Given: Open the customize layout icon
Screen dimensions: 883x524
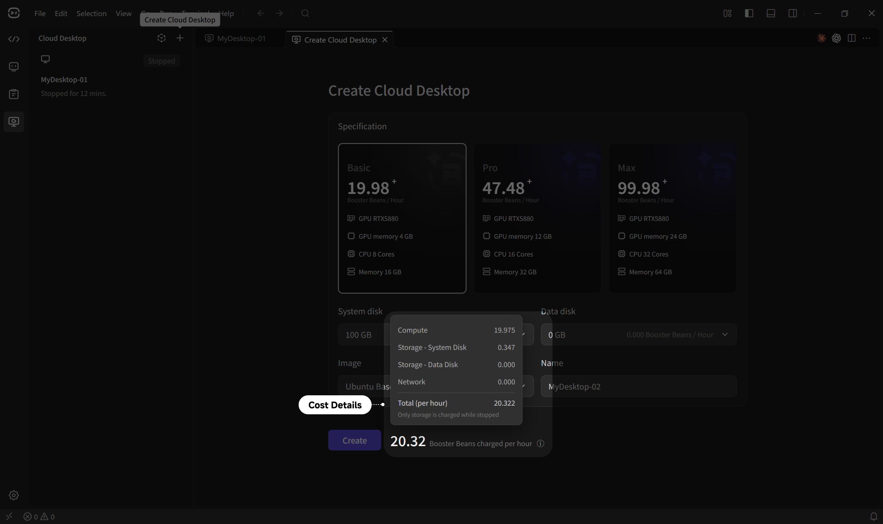Looking at the screenshot, I should [x=727, y=13].
